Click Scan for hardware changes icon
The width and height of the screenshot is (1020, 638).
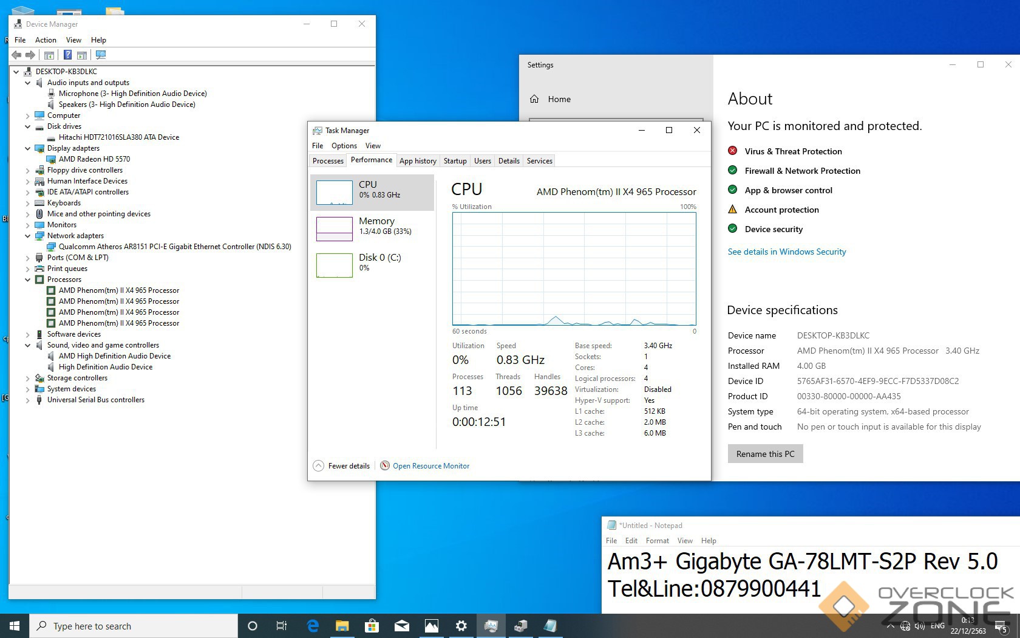101,55
